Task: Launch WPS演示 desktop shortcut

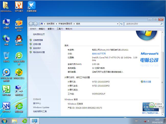Action: 19,7
